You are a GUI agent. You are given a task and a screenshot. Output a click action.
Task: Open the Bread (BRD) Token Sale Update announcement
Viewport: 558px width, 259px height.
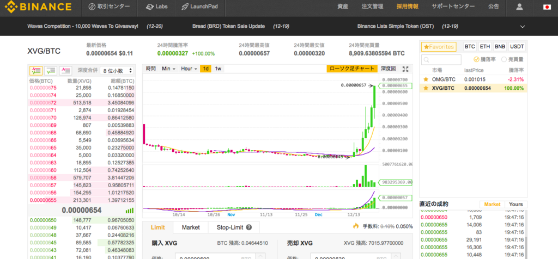coord(228,26)
